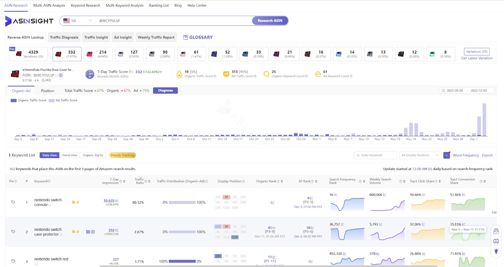Toggle Ad Traffic Score legend series
Screen dimensions: 504x267
63,100
